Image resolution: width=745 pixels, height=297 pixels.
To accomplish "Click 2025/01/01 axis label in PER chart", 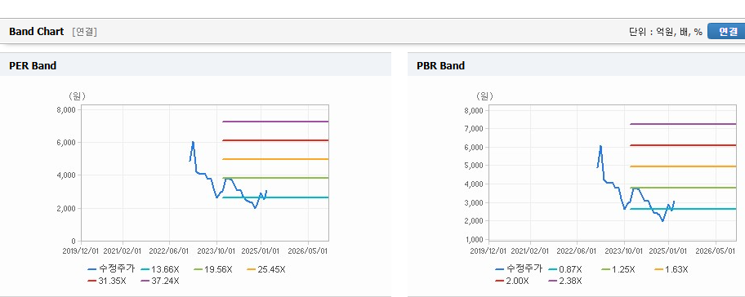I will 261,250.
